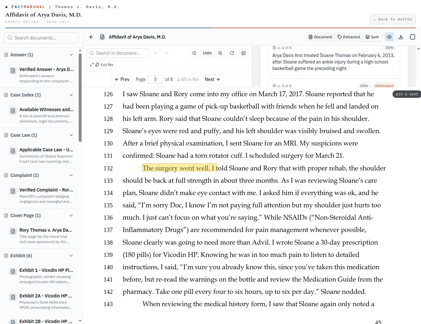This screenshot has width=421, height=324.
Task: Click the zoom out magnifier icon
Action: [x=194, y=53]
